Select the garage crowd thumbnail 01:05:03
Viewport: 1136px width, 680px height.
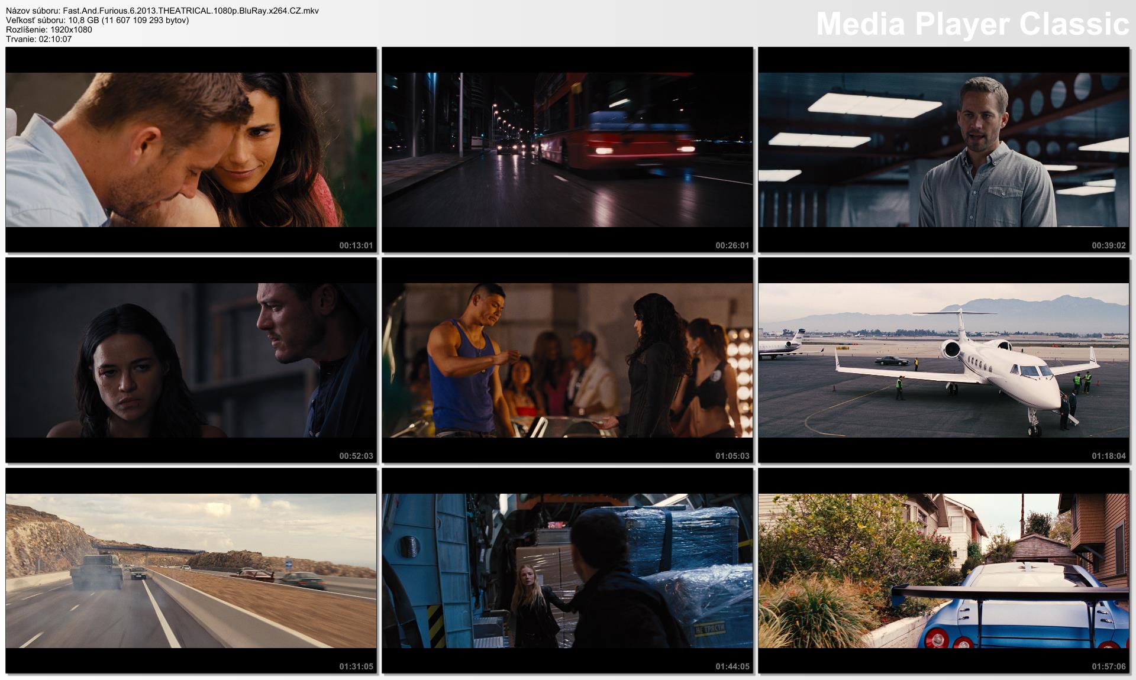(567, 360)
